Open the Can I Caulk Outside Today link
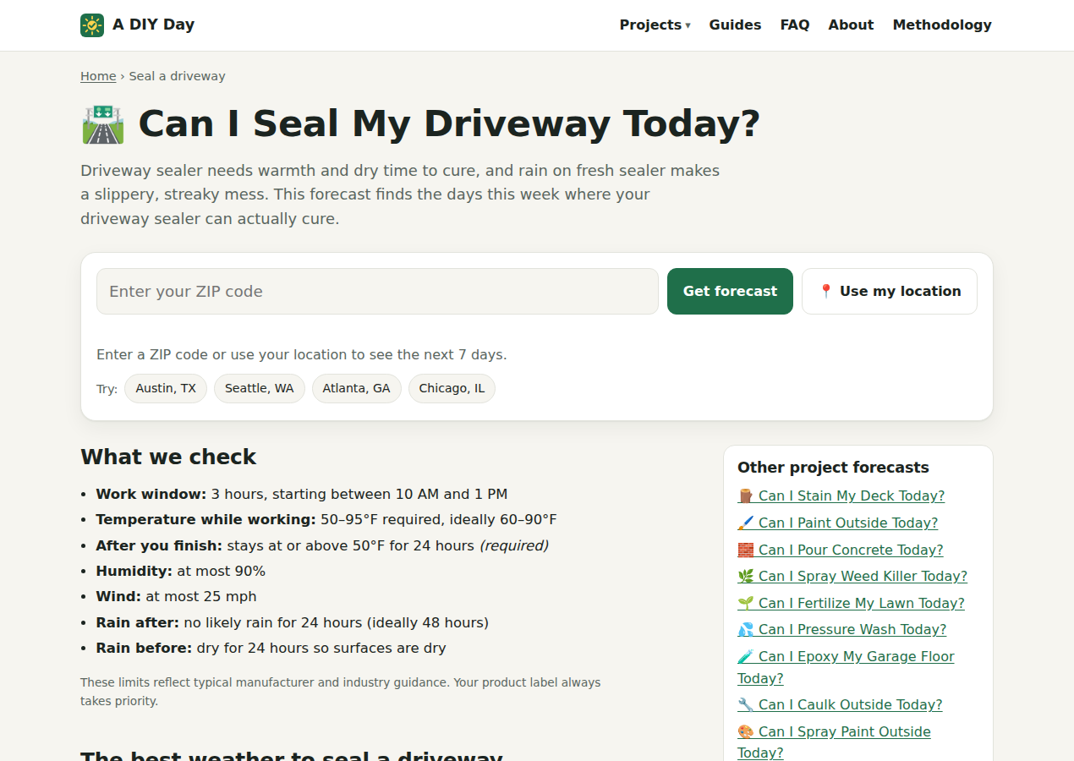Image resolution: width=1074 pixels, height=761 pixels. 840,705
